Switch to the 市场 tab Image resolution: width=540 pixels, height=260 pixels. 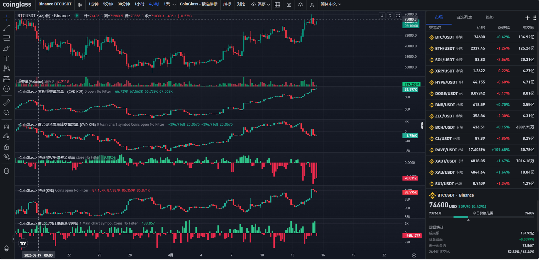pos(439,17)
